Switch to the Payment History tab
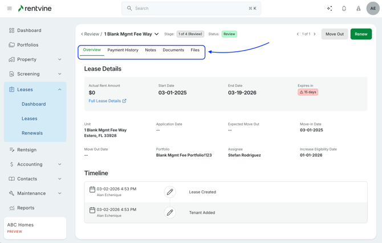382x243 pixels. [123, 50]
